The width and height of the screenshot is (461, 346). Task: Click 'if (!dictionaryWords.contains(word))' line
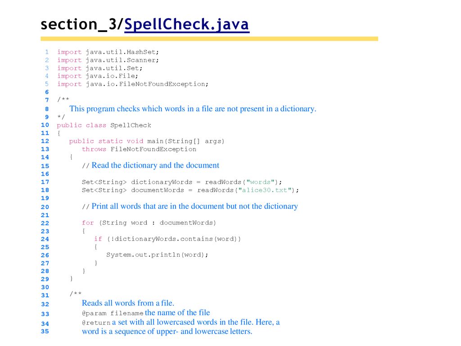tap(167, 239)
